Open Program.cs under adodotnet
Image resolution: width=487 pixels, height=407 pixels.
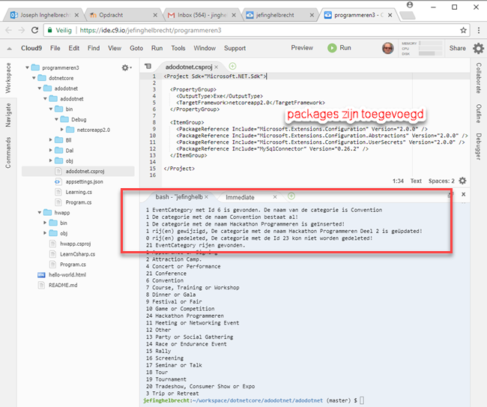pos(78,202)
